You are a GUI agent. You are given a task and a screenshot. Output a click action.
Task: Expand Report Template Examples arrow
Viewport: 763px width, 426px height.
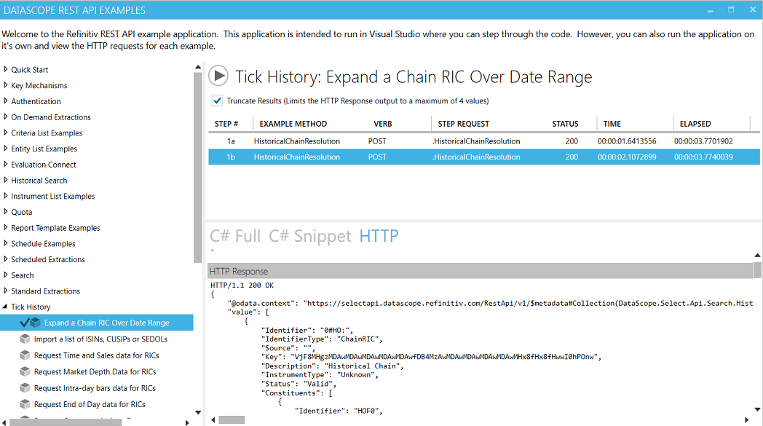tap(5, 227)
